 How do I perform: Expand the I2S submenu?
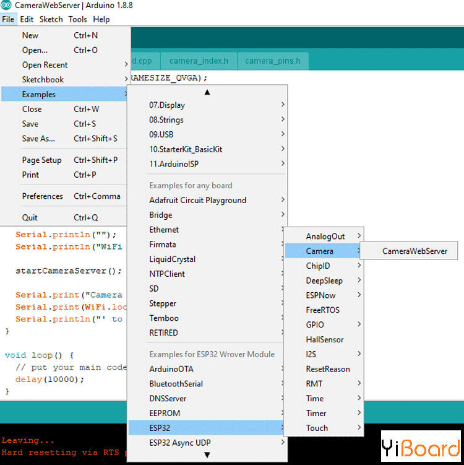tap(324, 354)
